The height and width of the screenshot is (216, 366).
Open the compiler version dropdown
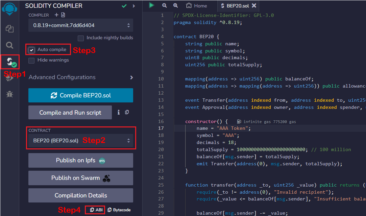(80, 25)
